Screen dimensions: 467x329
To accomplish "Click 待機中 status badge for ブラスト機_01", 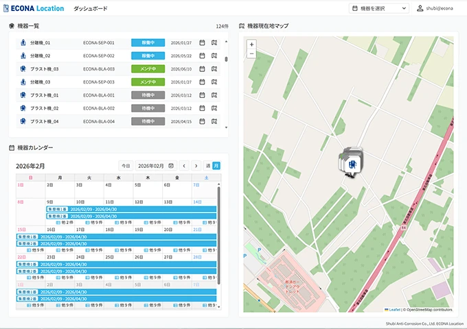I will [x=148, y=95].
